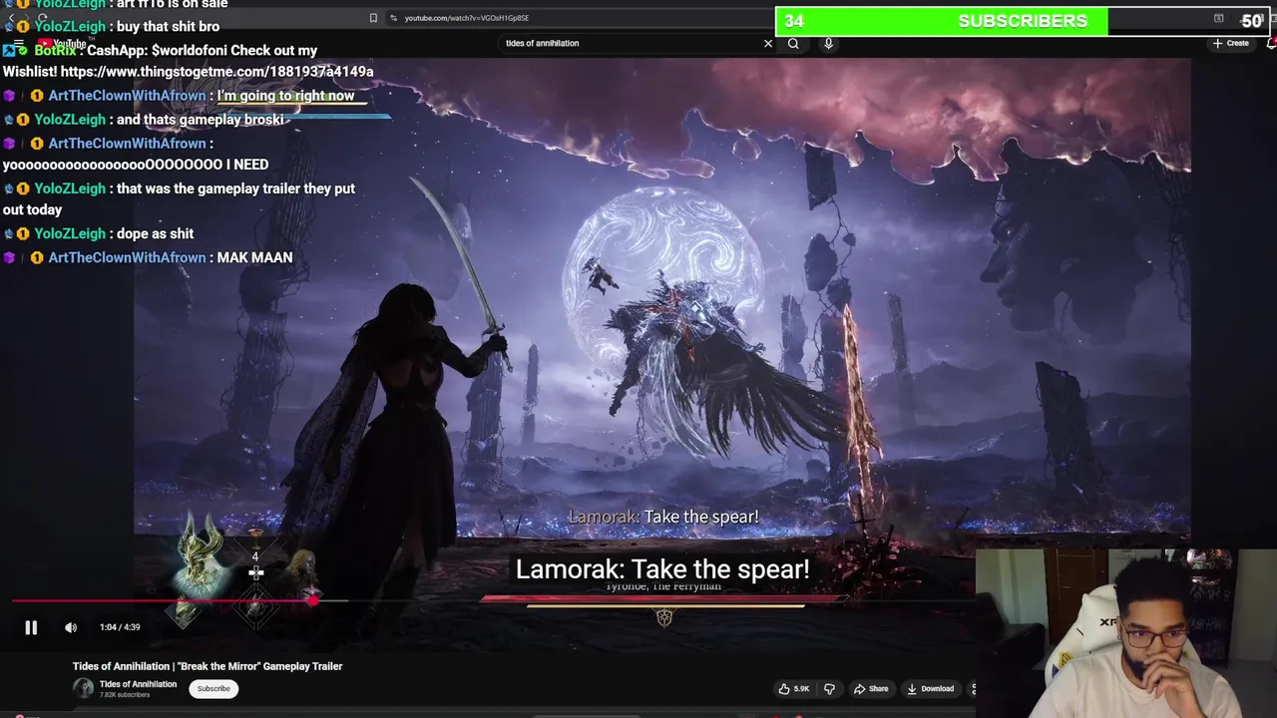Dislike the video with the thumbs-down icon
Viewport: 1277px width, 718px height.
[828, 688]
